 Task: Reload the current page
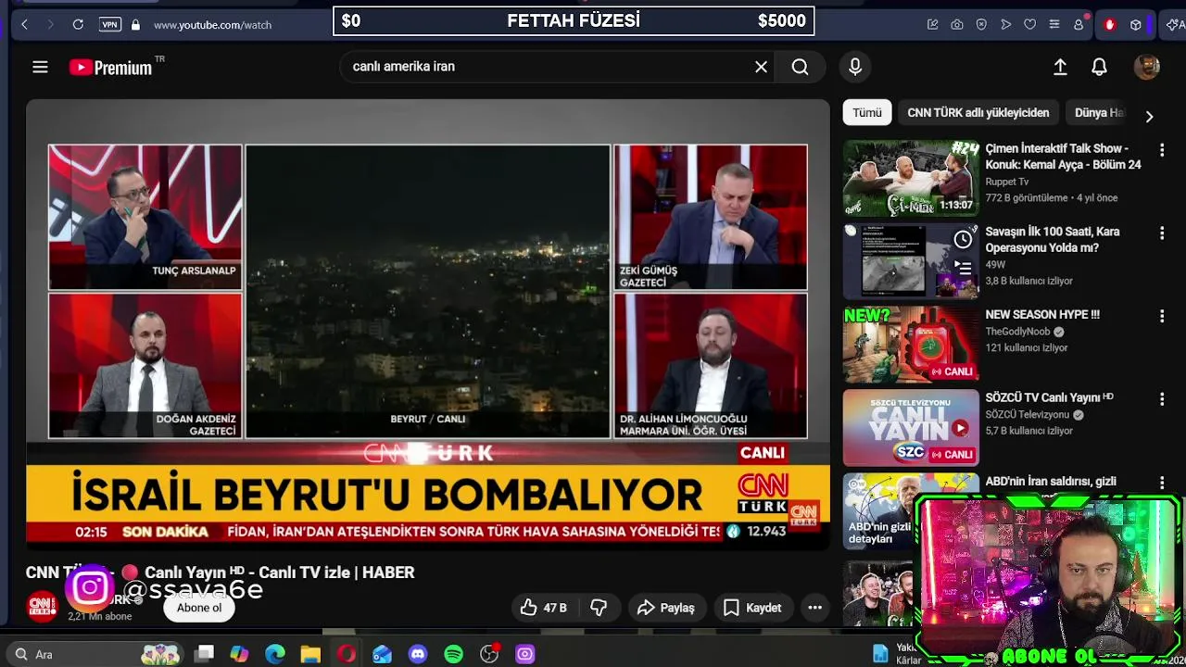[x=78, y=25]
